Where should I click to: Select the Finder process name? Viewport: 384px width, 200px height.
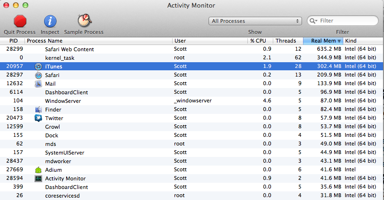pos(53,110)
